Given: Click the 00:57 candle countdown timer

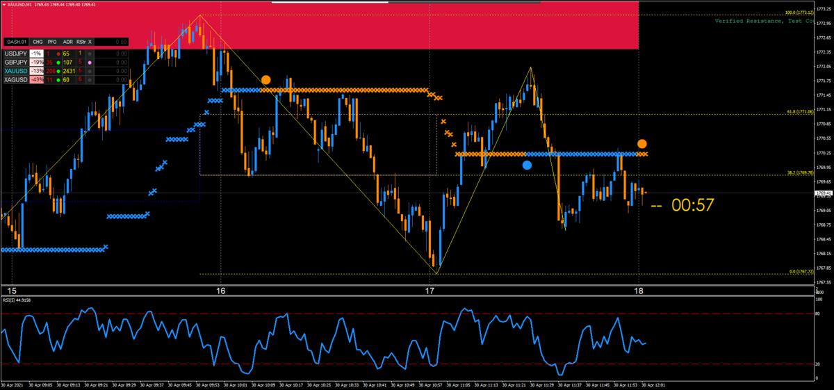Looking at the screenshot, I should point(693,205).
